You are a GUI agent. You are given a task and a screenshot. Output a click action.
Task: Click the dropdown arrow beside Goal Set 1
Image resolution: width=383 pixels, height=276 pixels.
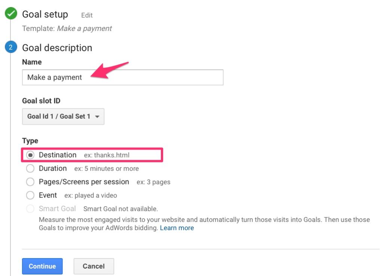coord(97,116)
